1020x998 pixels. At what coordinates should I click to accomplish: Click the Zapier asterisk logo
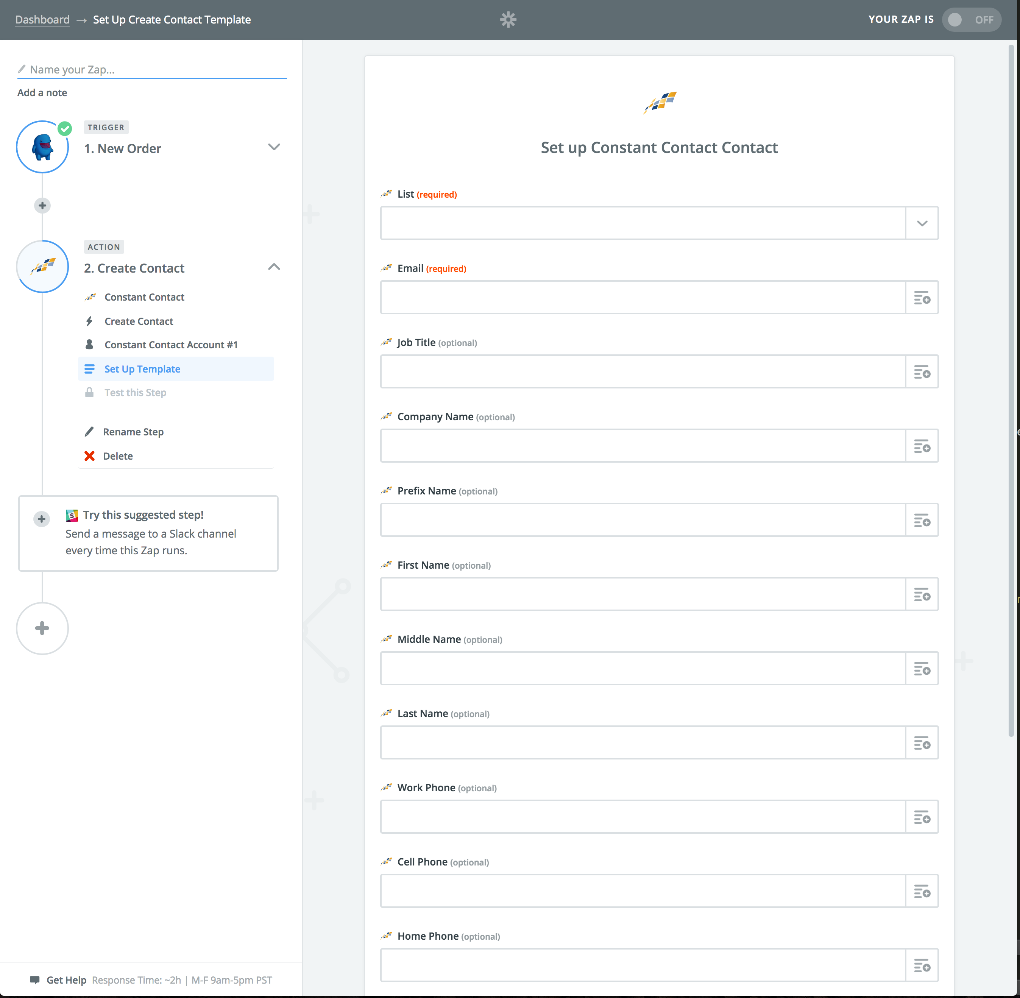(x=508, y=20)
